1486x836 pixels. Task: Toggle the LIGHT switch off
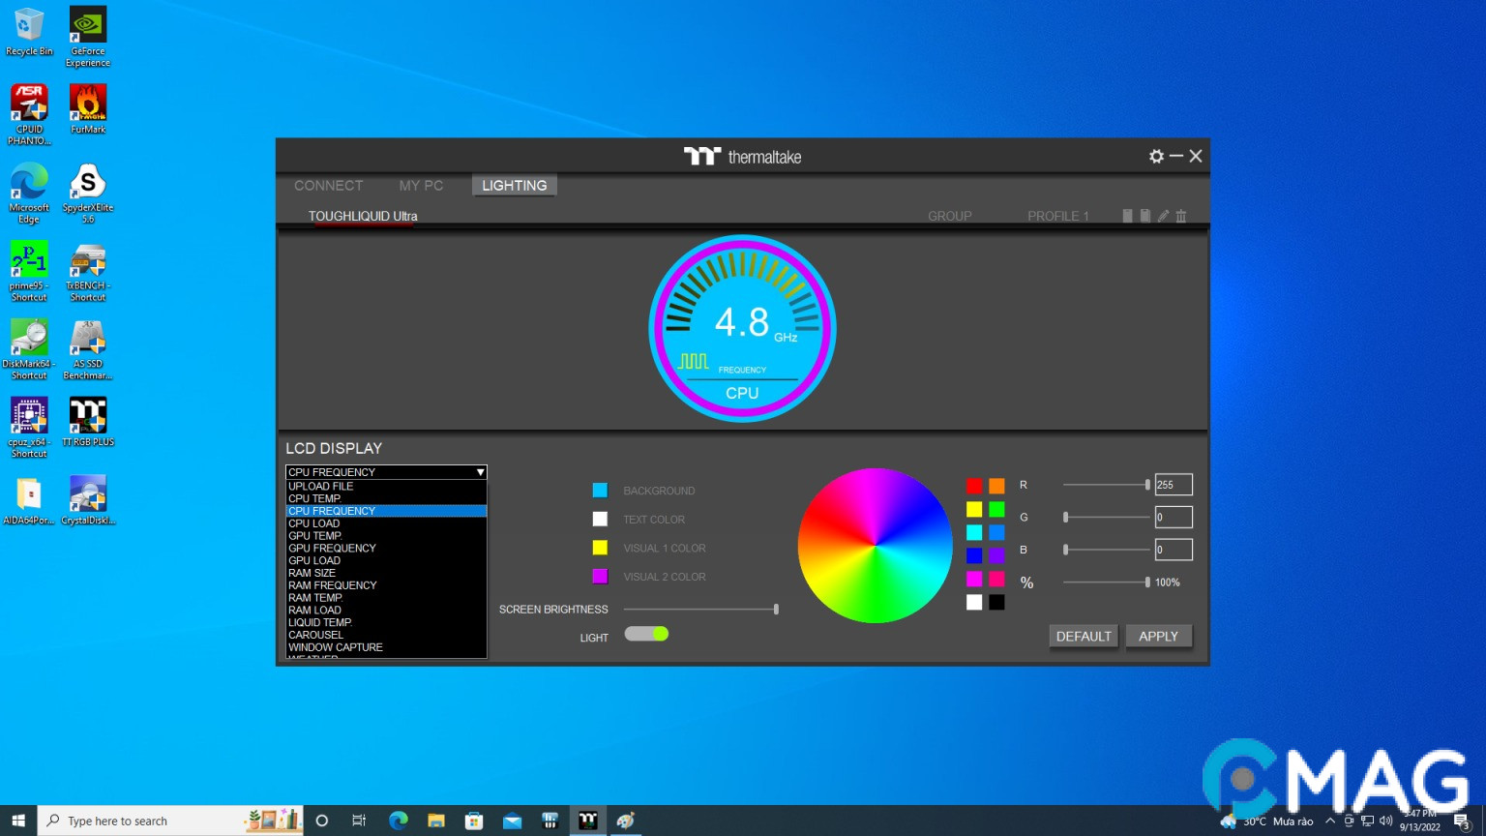[x=646, y=634]
